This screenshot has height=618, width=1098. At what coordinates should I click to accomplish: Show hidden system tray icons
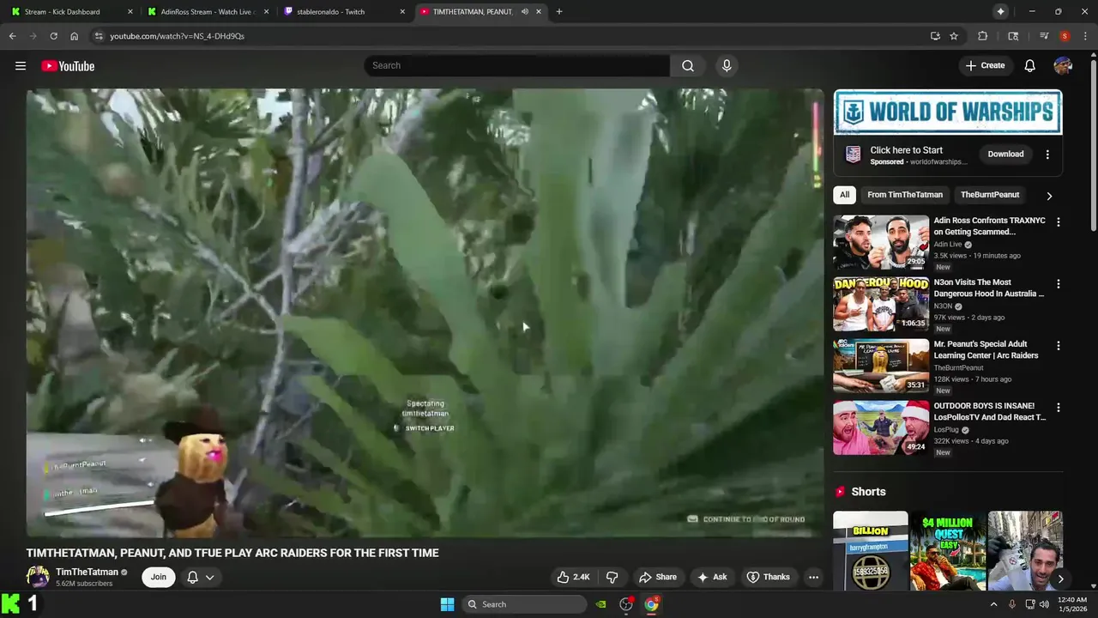pos(994,604)
